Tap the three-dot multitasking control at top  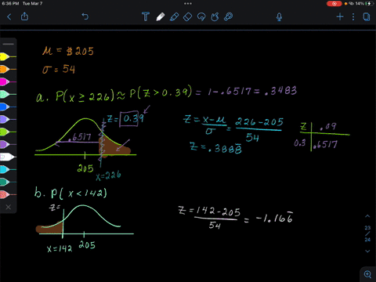(188, 4)
